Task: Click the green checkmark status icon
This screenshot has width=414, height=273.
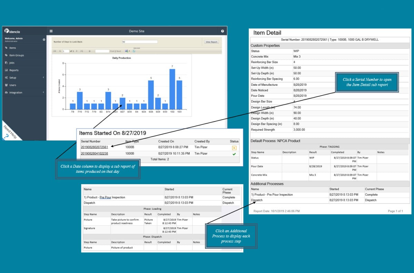Action: 234,154
